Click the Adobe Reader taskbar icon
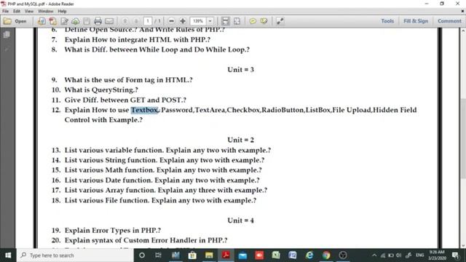This screenshot has width=466, height=262. [x=226, y=255]
